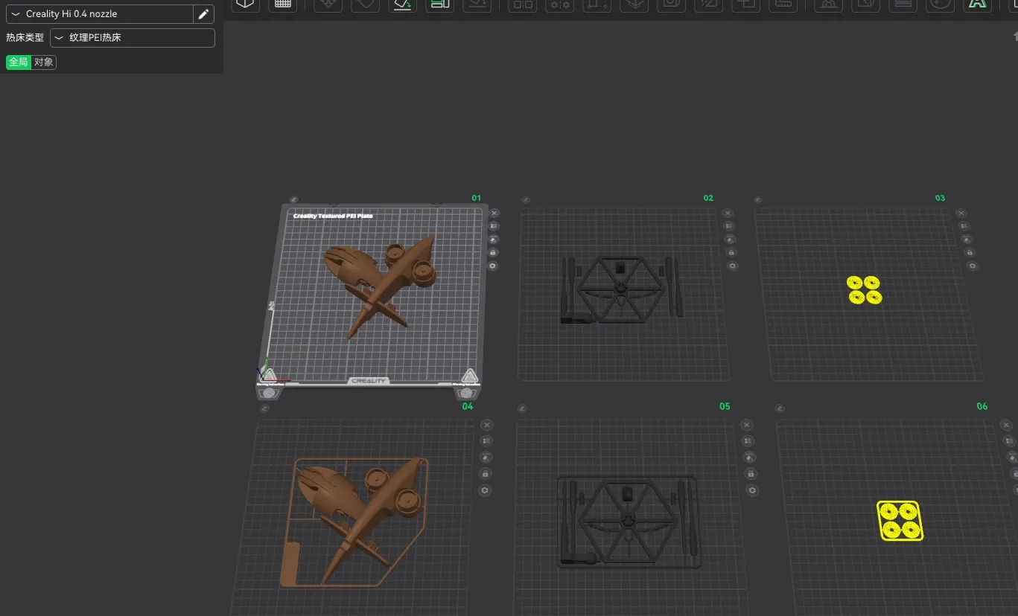Screen dimensions: 1018x616
Task: Select the yellow gear models on plate 06
Action: pos(900,521)
